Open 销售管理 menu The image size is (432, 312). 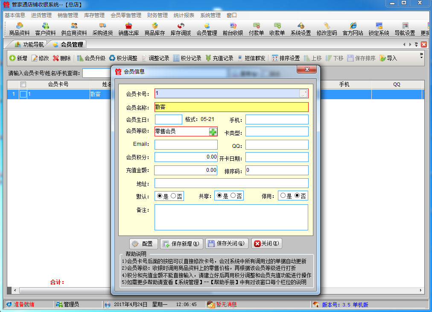tap(68, 15)
